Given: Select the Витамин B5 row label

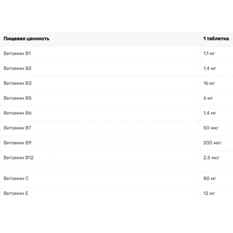Looking at the screenshot, I should (18, 98).
